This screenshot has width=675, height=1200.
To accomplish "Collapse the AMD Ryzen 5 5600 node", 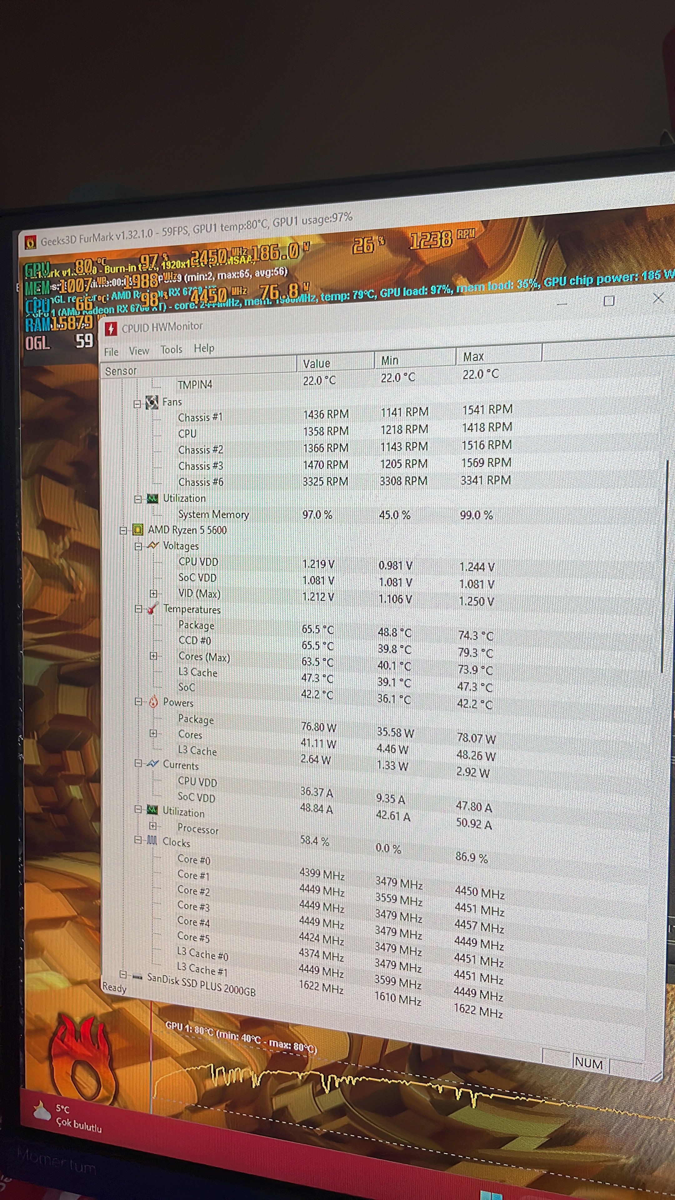I will 123,530.
